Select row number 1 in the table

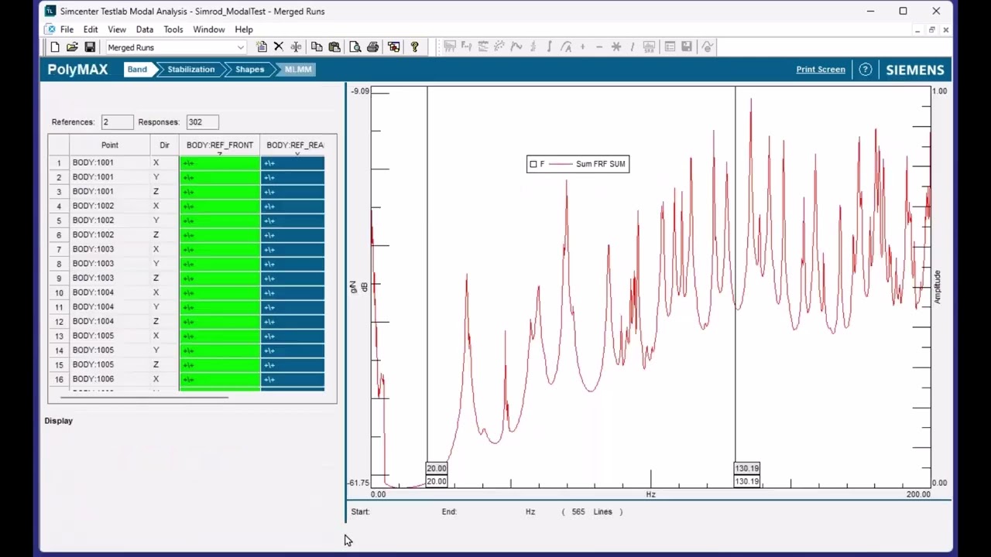(59, 163)
